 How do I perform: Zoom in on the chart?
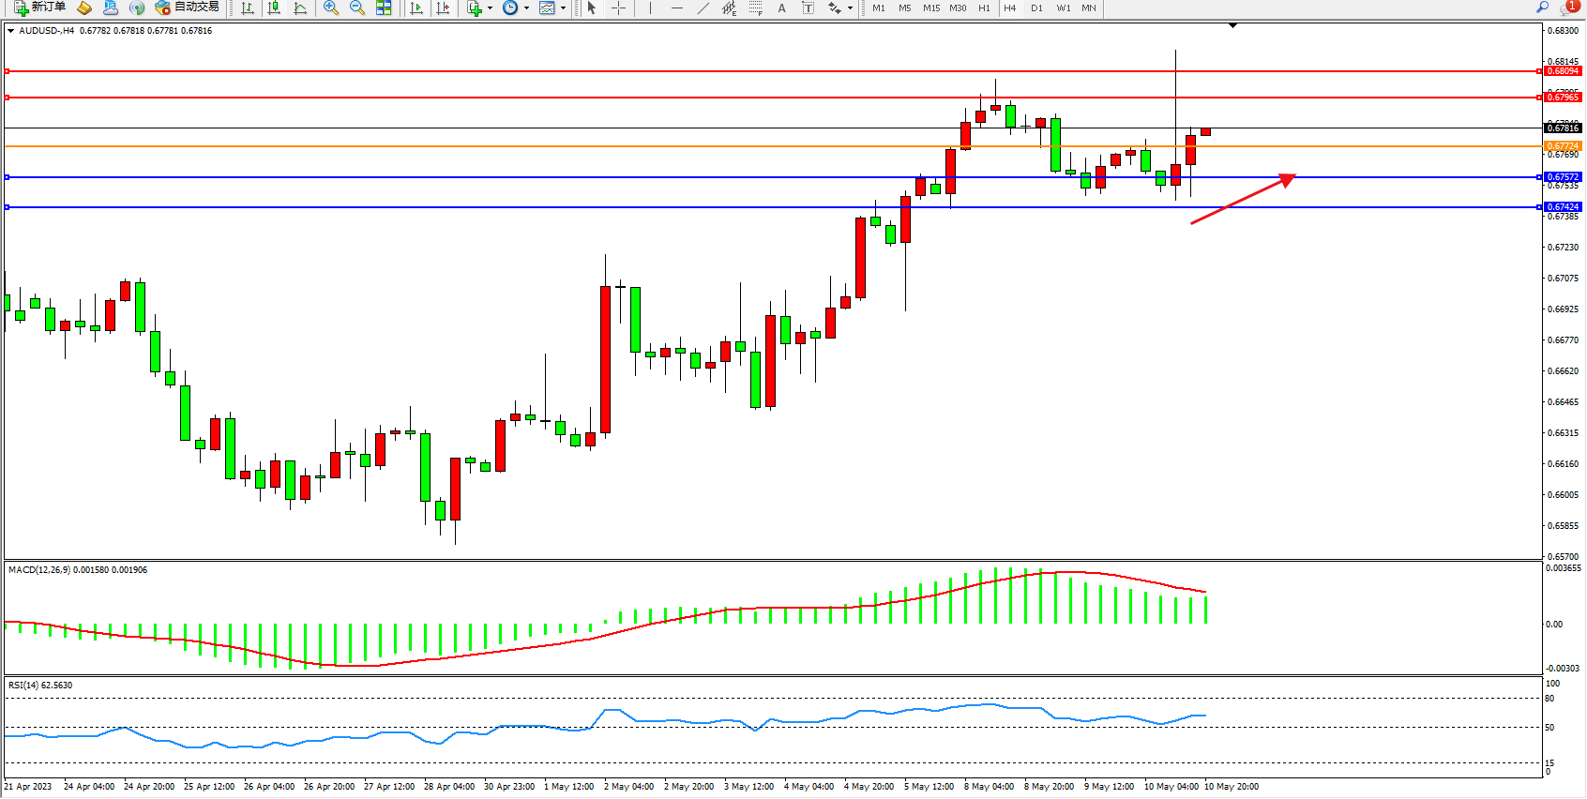click(x=330, y=8)
